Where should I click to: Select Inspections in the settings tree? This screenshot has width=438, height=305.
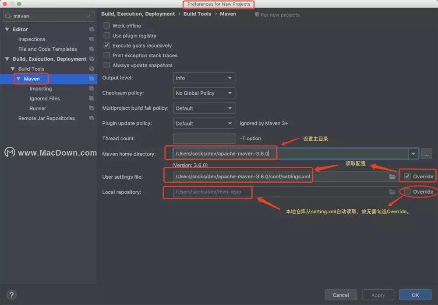32,39
